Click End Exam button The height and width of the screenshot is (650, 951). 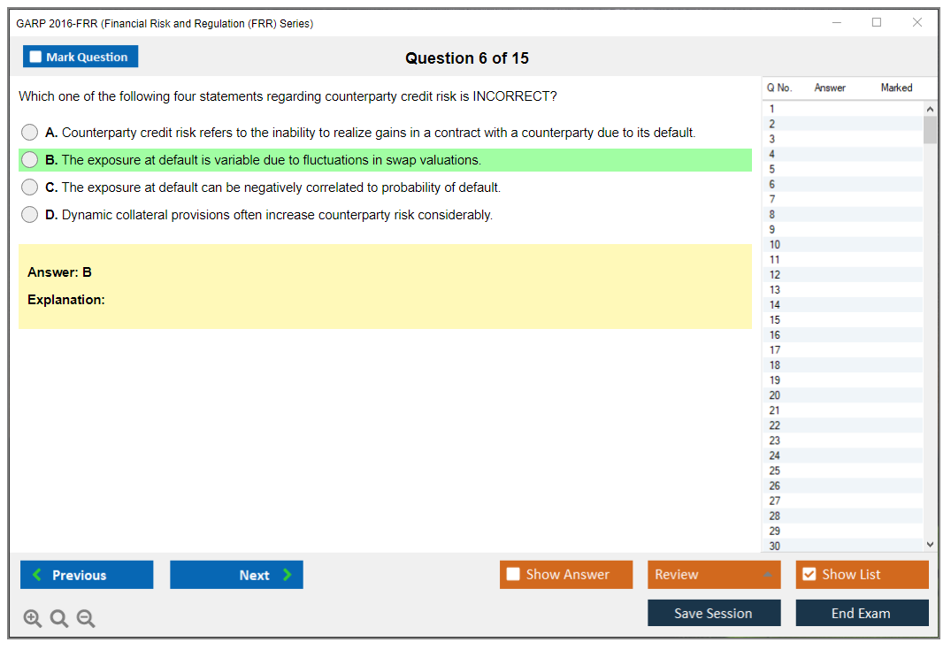(x=861, y=614)
